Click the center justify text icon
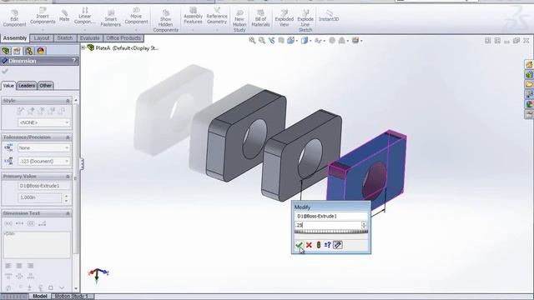This screenshot has height=300, width=534. pyautogui.click(x=19, y=266)
